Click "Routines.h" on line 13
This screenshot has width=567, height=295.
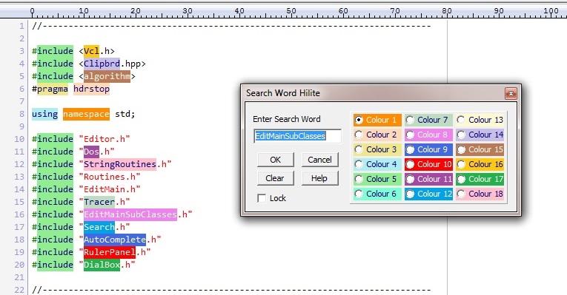[110, 177]
